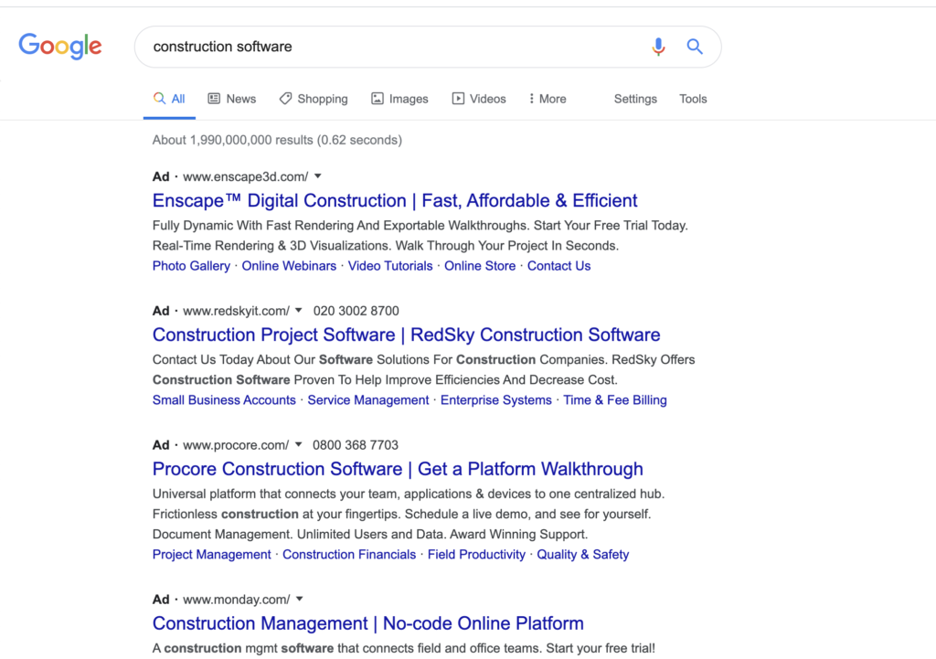Click the phone number 020 3002 8700
Image resolution: width=936 pixels, height=659 pixels.
tap(356, 311)
